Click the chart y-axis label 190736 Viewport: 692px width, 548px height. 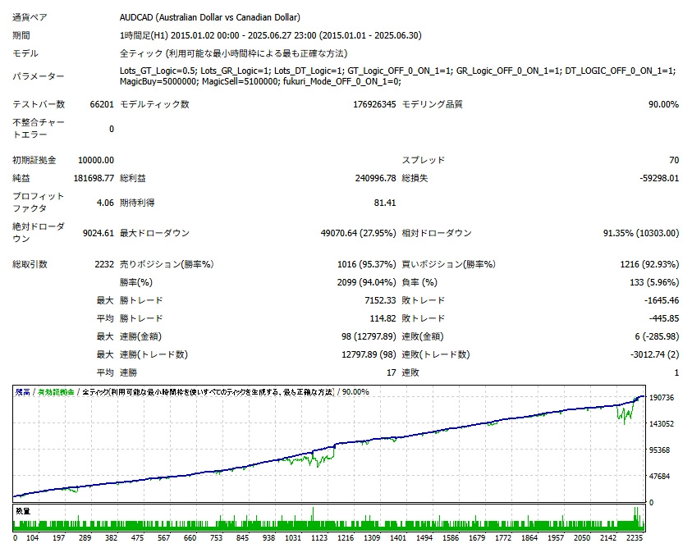tap(662, 398)
